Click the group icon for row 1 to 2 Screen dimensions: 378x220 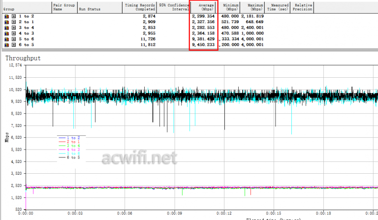7,16
